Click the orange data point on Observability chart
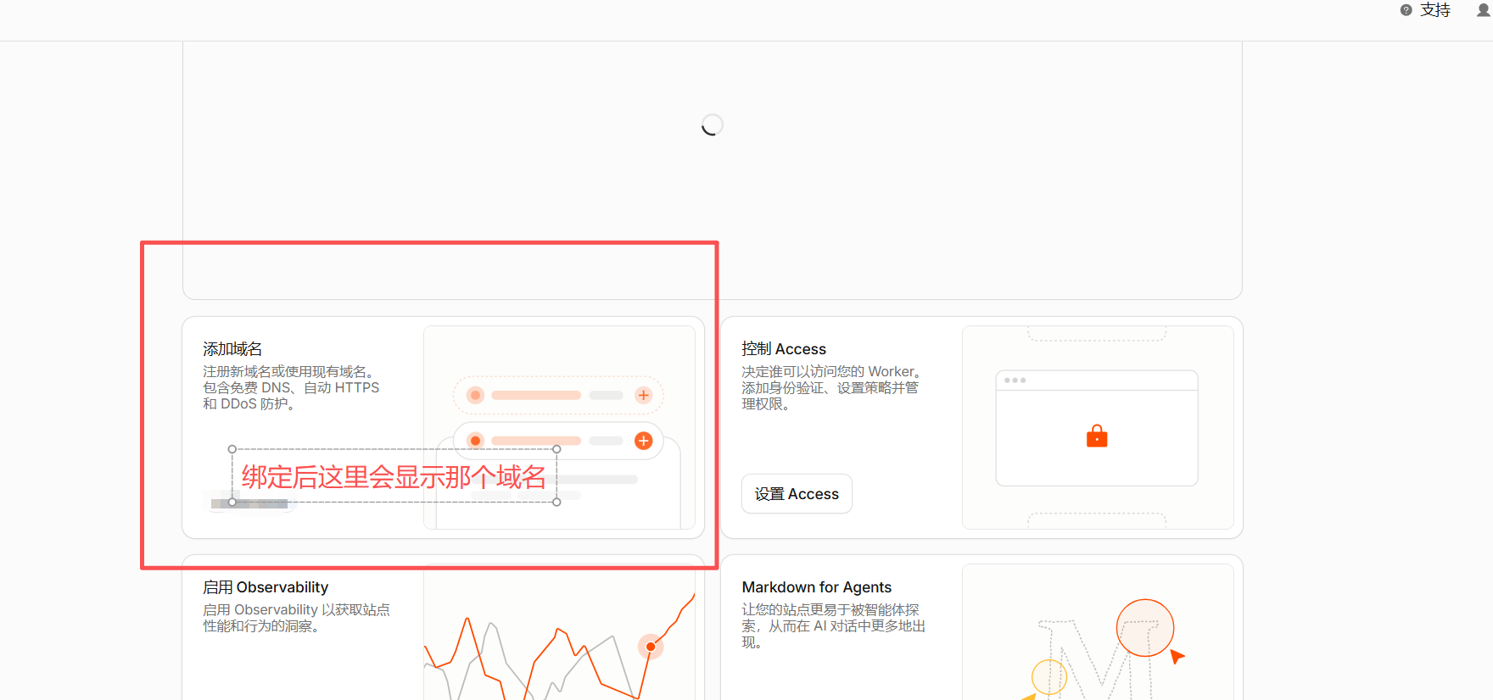Image resolution: width=1493 pixels, height=700 pixels. coord(651,647)
